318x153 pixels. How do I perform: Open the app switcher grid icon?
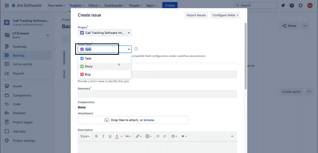point(7,5)
